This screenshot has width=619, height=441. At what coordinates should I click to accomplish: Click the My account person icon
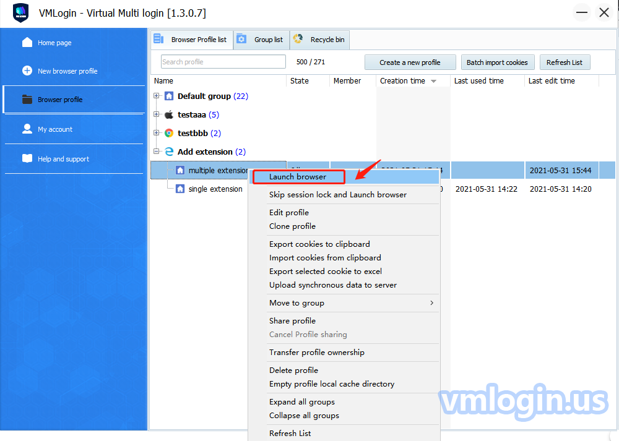point(27,129)
